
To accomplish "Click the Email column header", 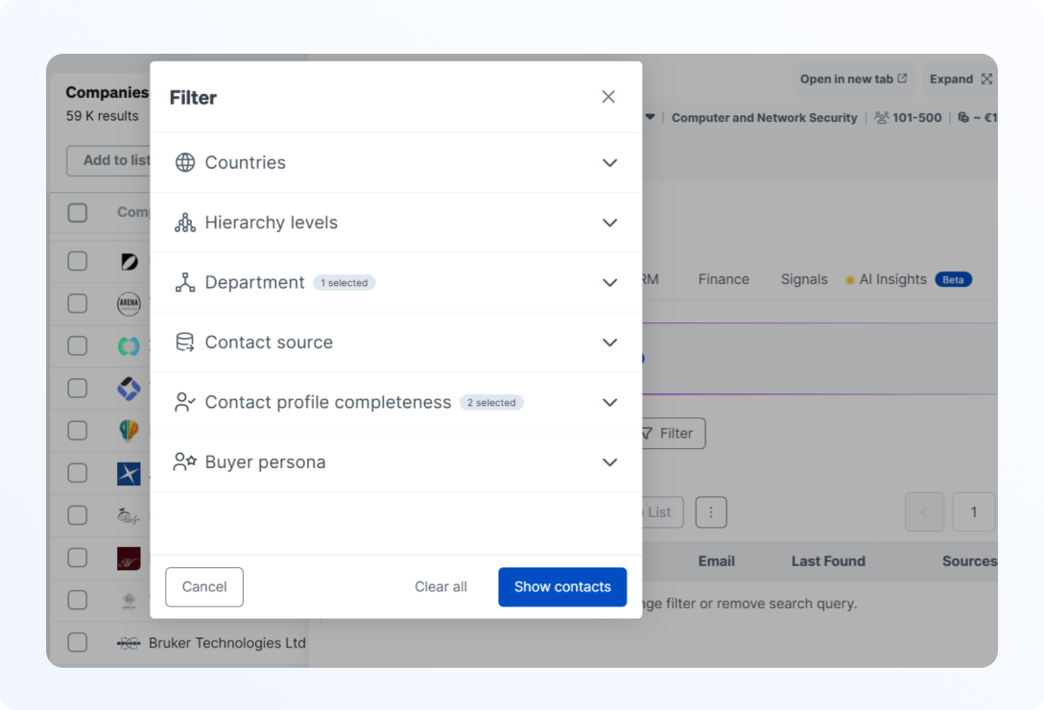I will click(x=717, y=561).
